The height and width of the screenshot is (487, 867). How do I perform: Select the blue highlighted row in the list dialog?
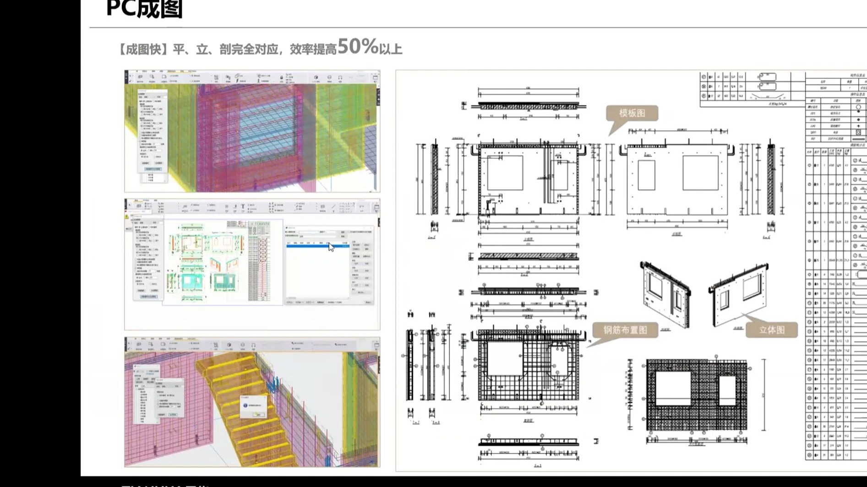click(318, 246)
